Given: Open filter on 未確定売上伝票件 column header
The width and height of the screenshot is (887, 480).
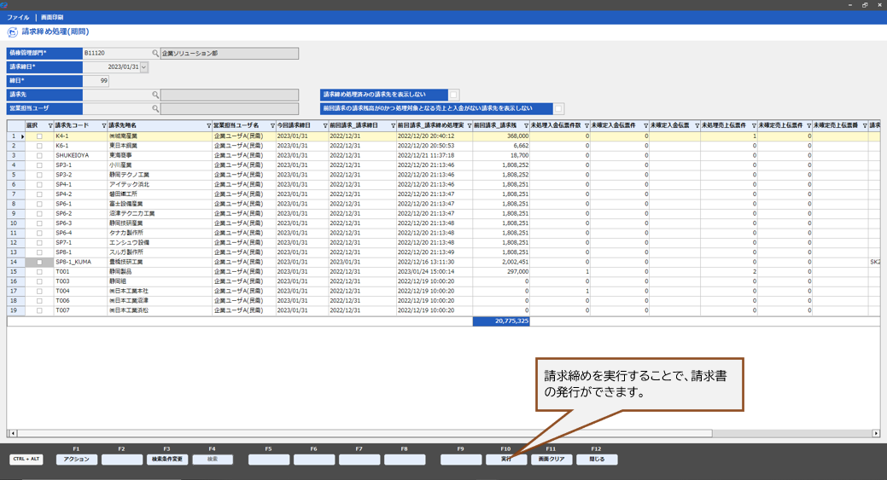Looking at the screenshot, I should (809, 125).
